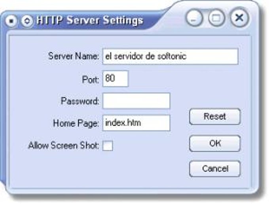Click the Server Name label
Image resolution: width=269 pixels, height=204 pixels.
(74, 56)
